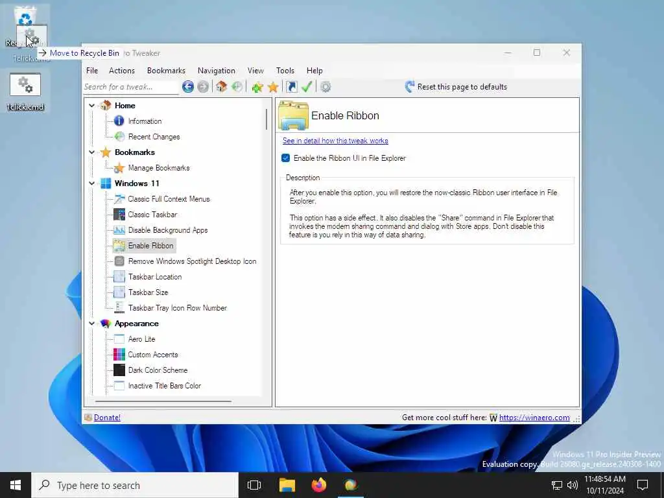Viewport: 664px width, 498px height.
Task: Select Aero Lite in the tree
Action: (x=142, y=339)
